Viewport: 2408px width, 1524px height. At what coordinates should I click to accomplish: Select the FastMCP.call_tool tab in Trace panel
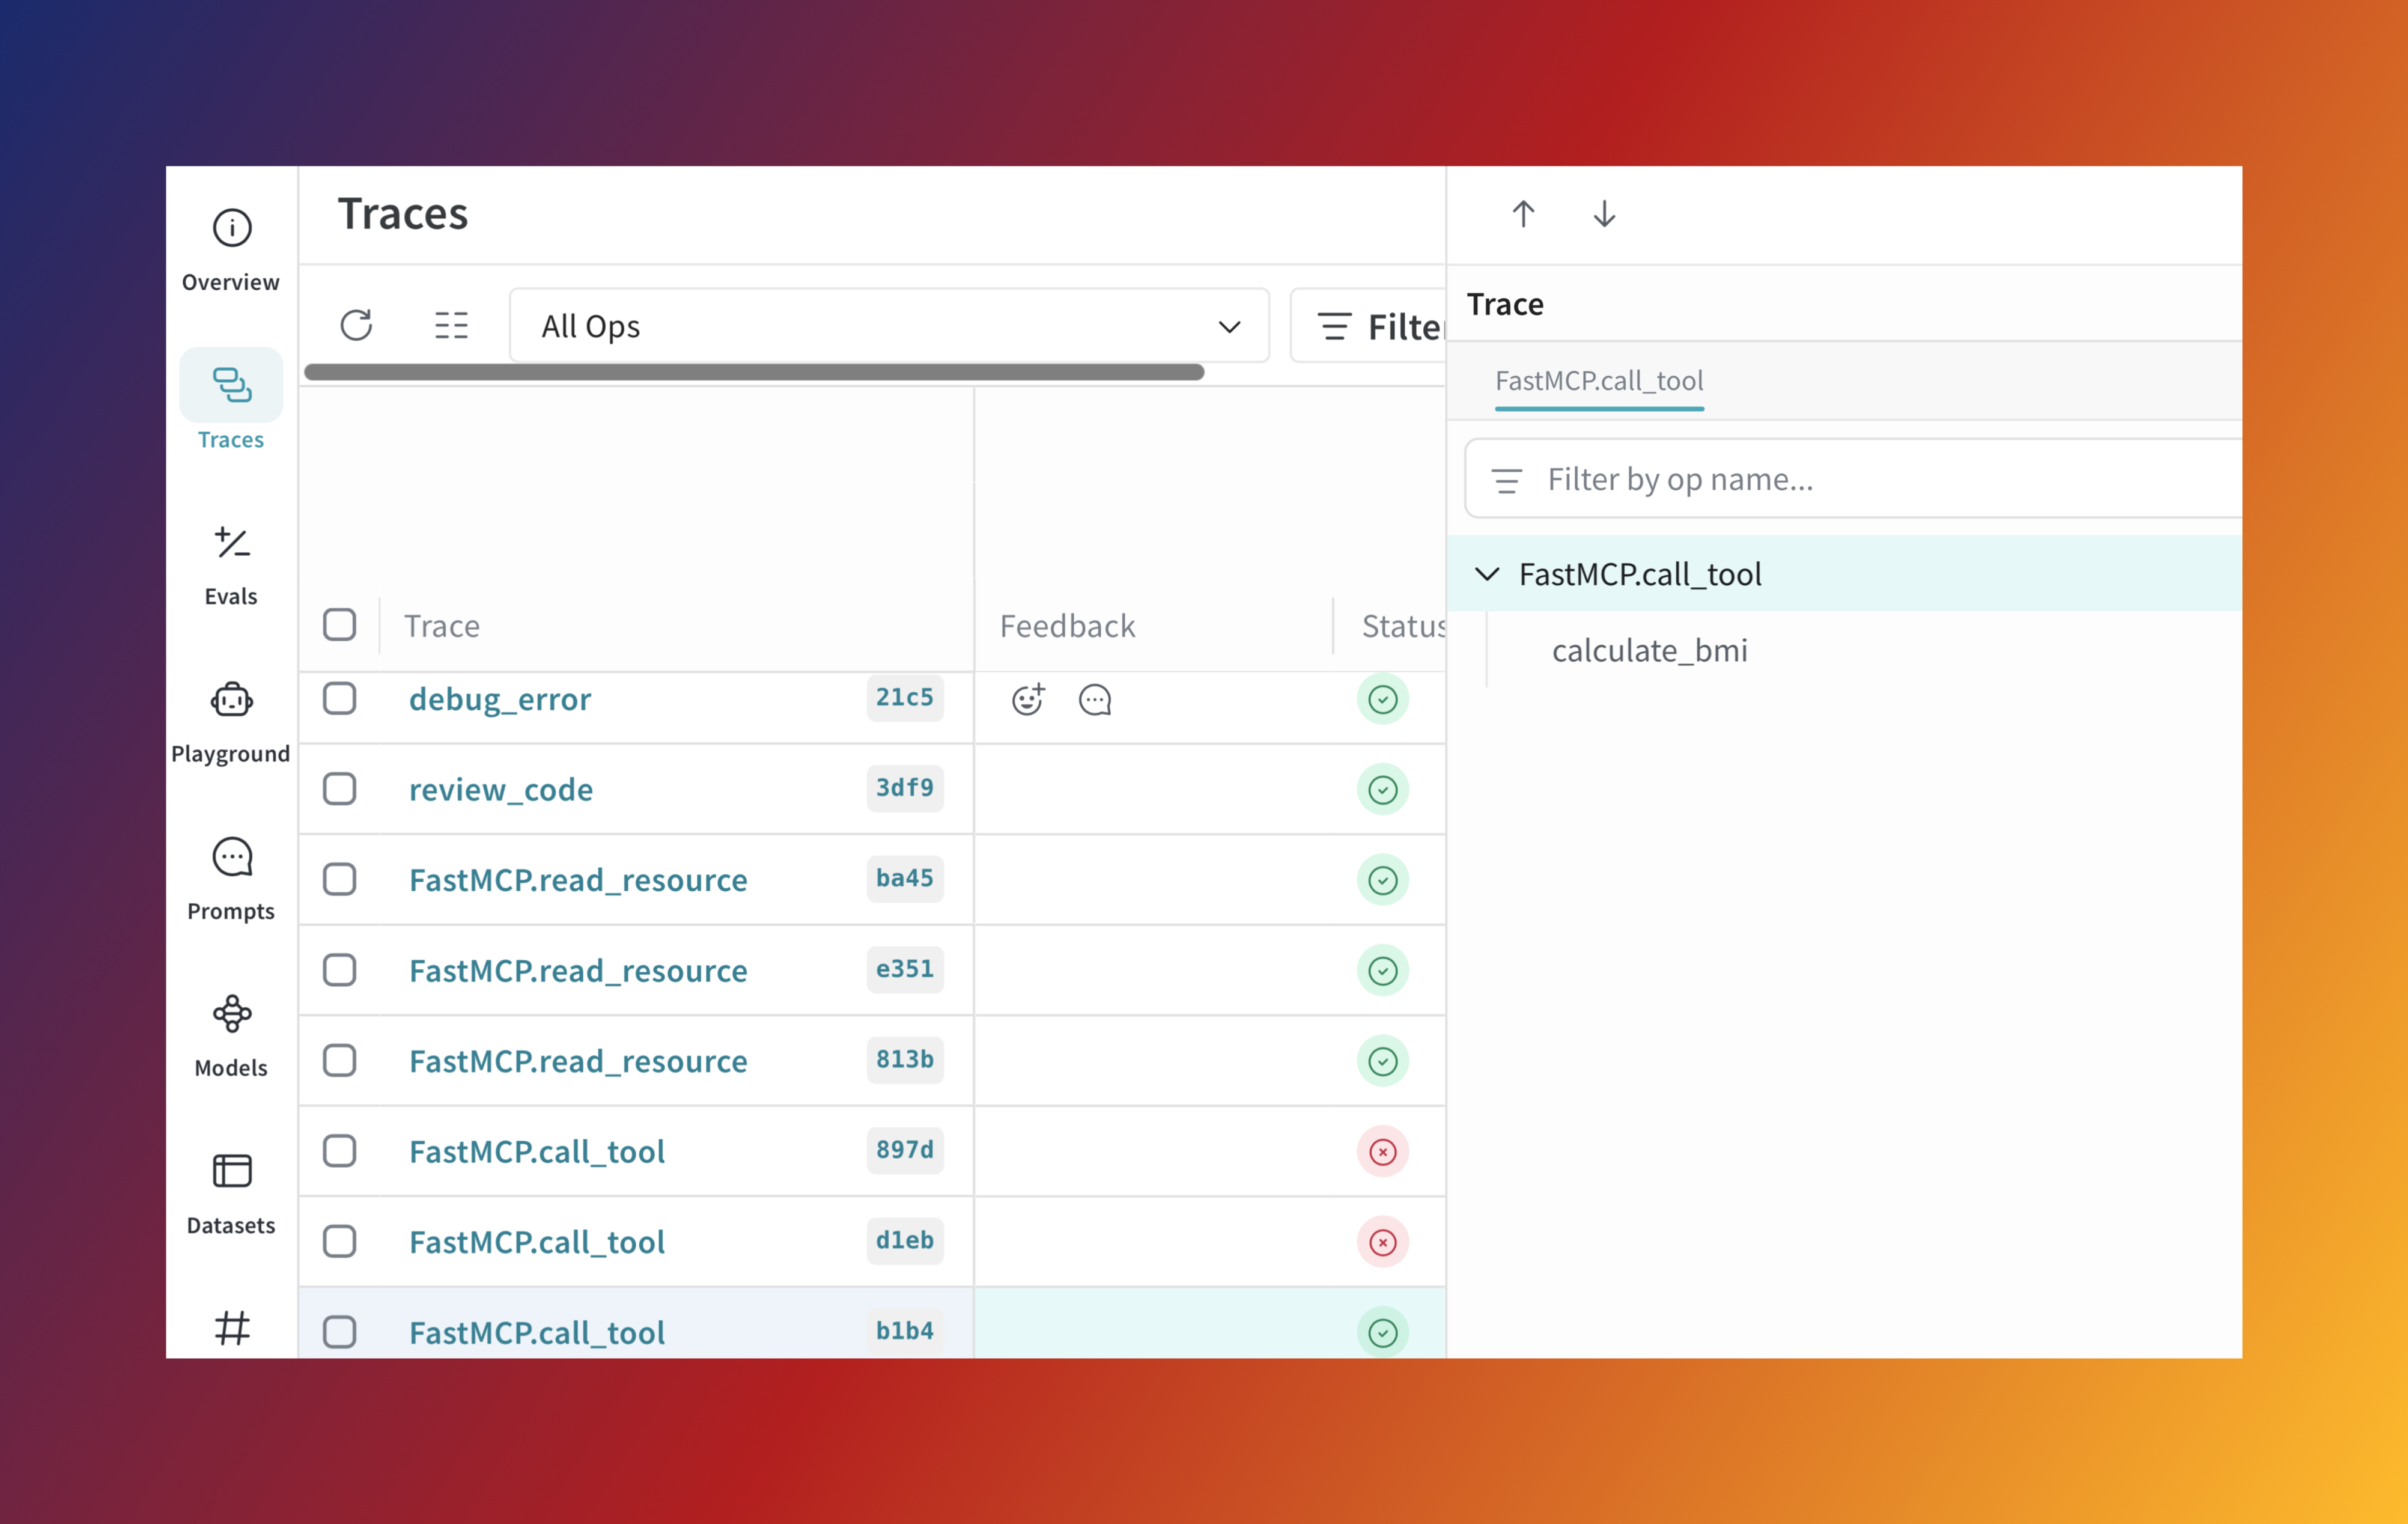click(x=1599, y=381)
